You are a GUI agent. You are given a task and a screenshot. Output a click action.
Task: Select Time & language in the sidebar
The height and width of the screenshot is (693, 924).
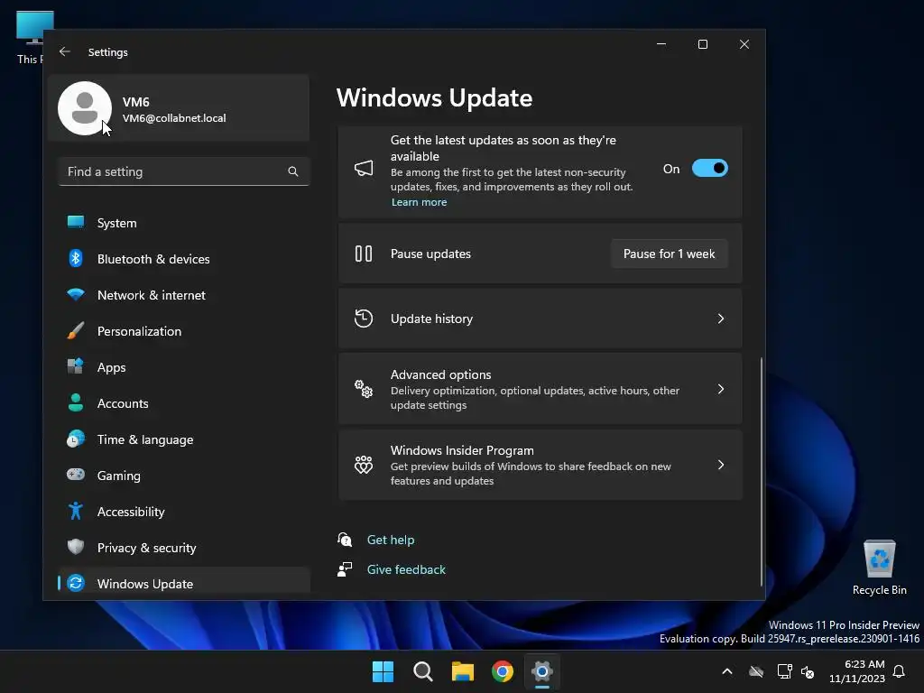pyautogui.click(x=184, y=439)
